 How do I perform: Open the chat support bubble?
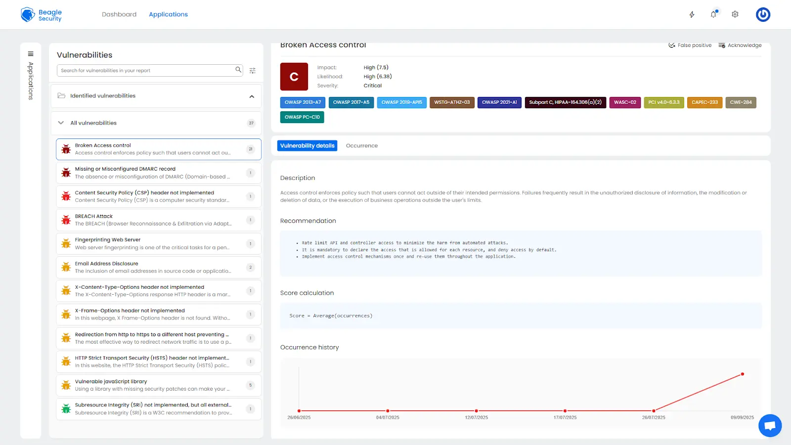[769, 425]
